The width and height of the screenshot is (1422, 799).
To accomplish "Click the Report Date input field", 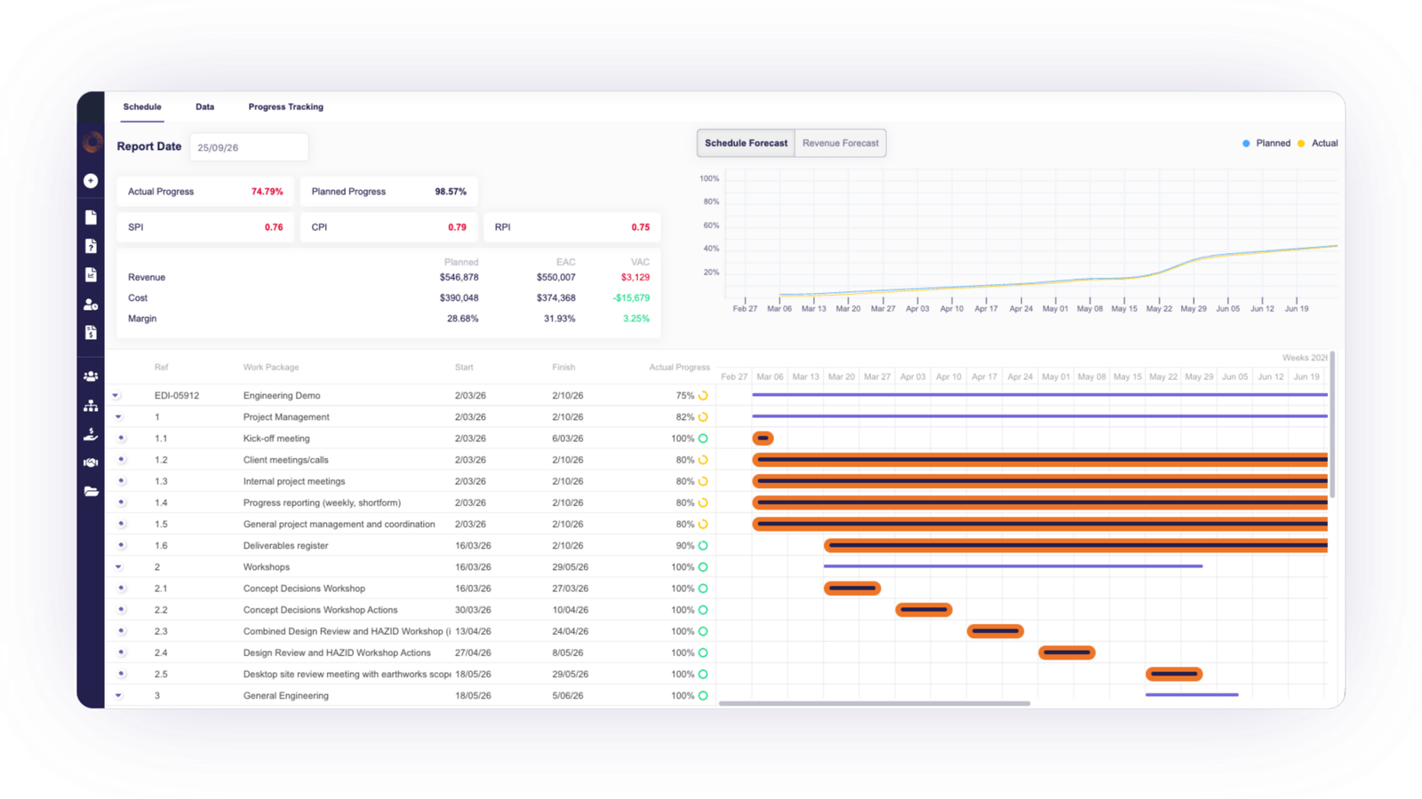I will [249, 147].
